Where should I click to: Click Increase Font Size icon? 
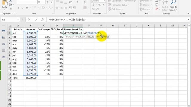[48, 2]
